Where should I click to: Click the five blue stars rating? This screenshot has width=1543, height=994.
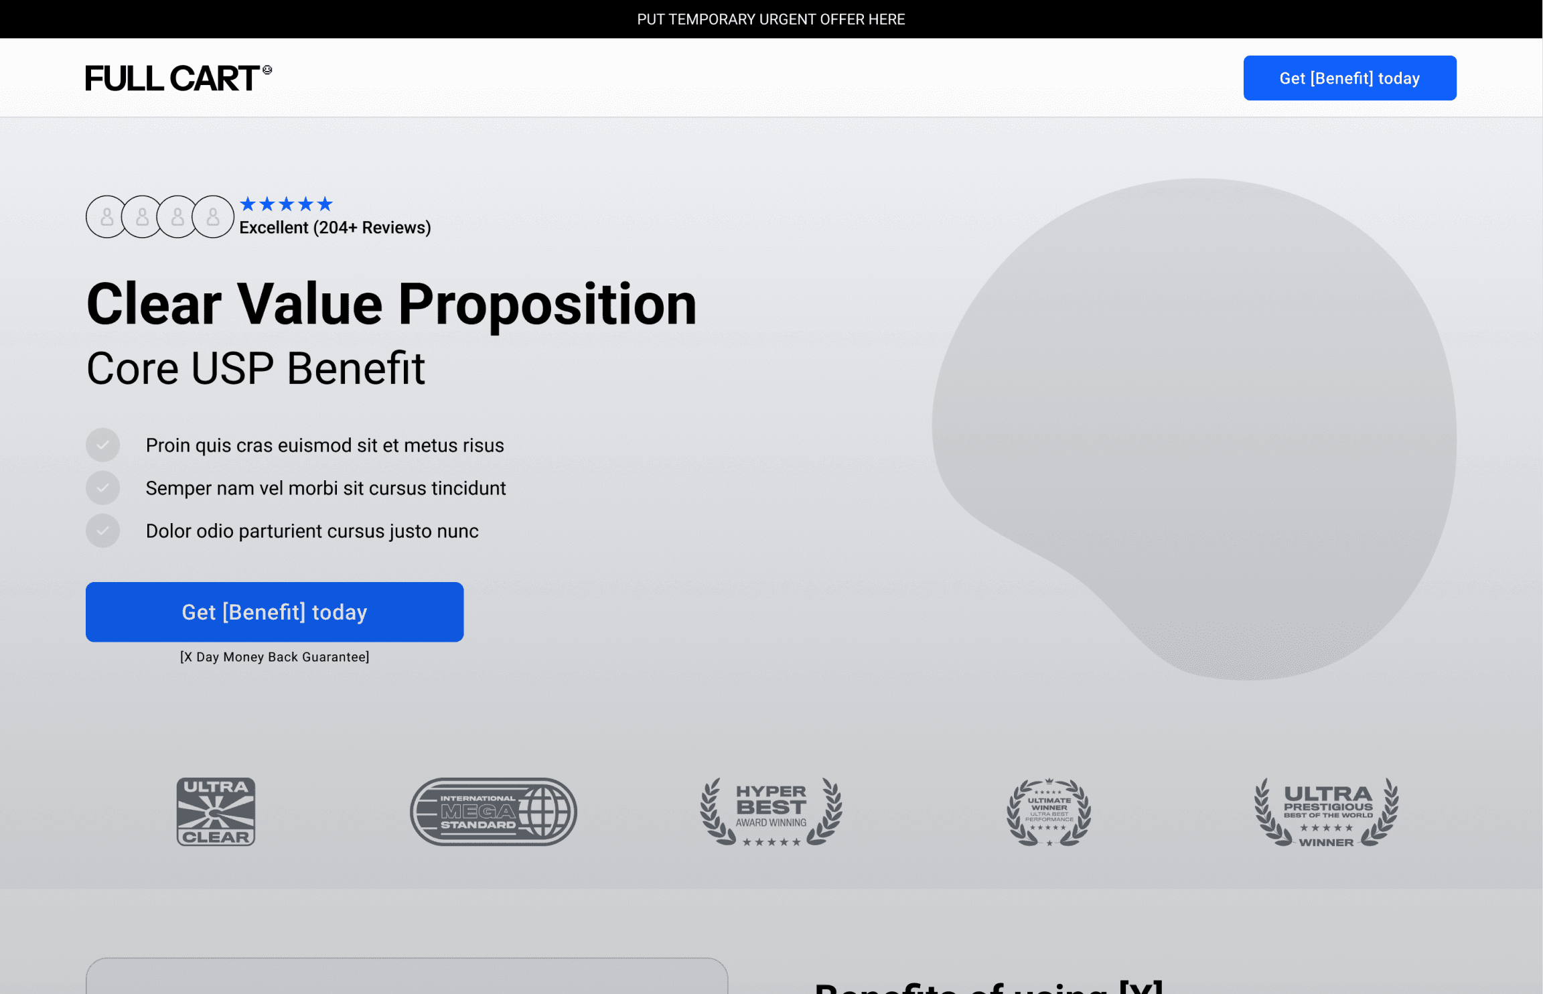tap(286, 204)
